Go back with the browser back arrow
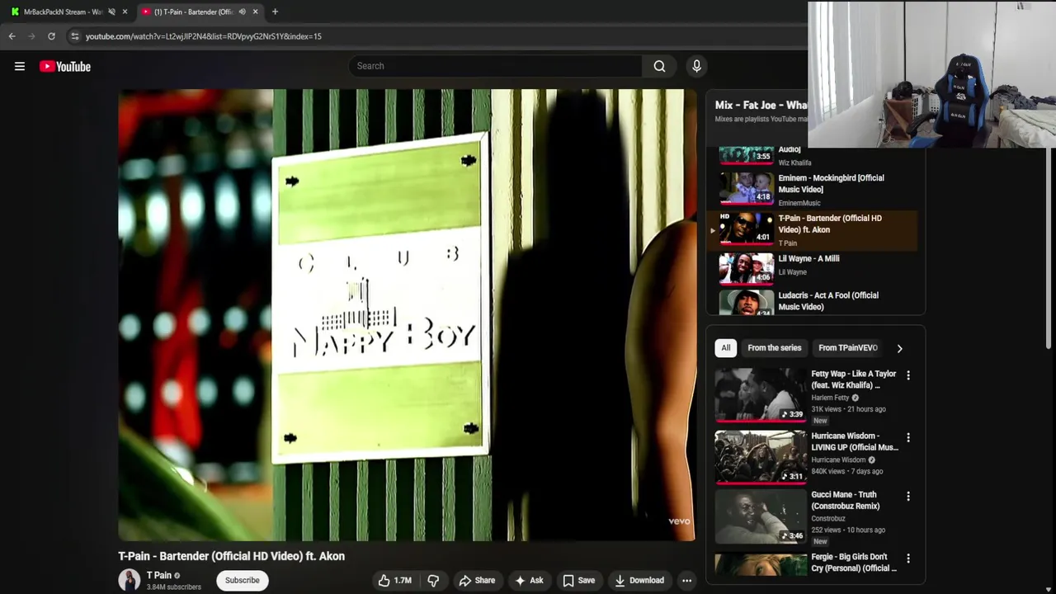Viewport: 1056px width, 594px height. pos(12,36)
